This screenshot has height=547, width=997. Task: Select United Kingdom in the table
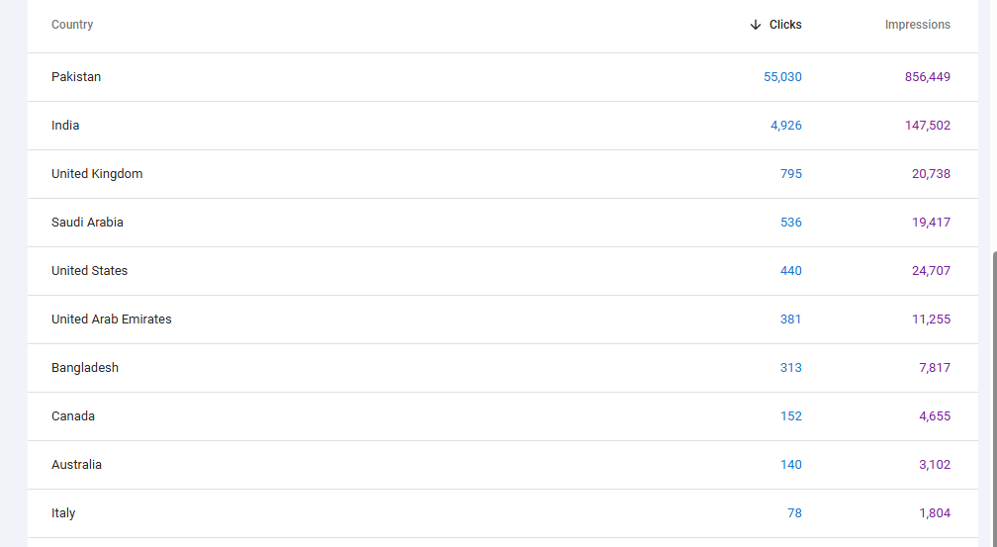pyautogui.click(x=502, y=174)
